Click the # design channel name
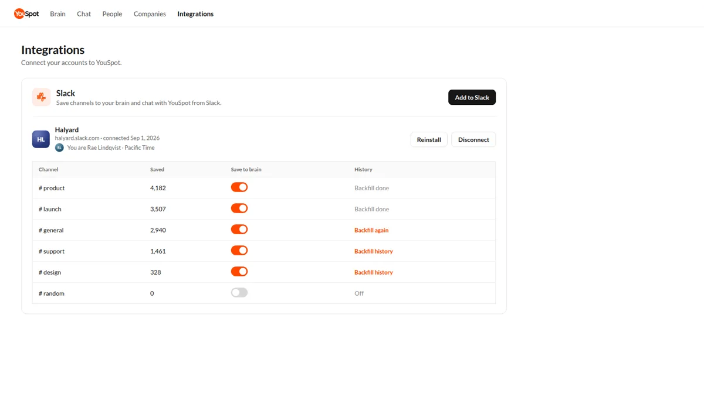The width and height of the screenshot is (704, 397). [50, 272]
